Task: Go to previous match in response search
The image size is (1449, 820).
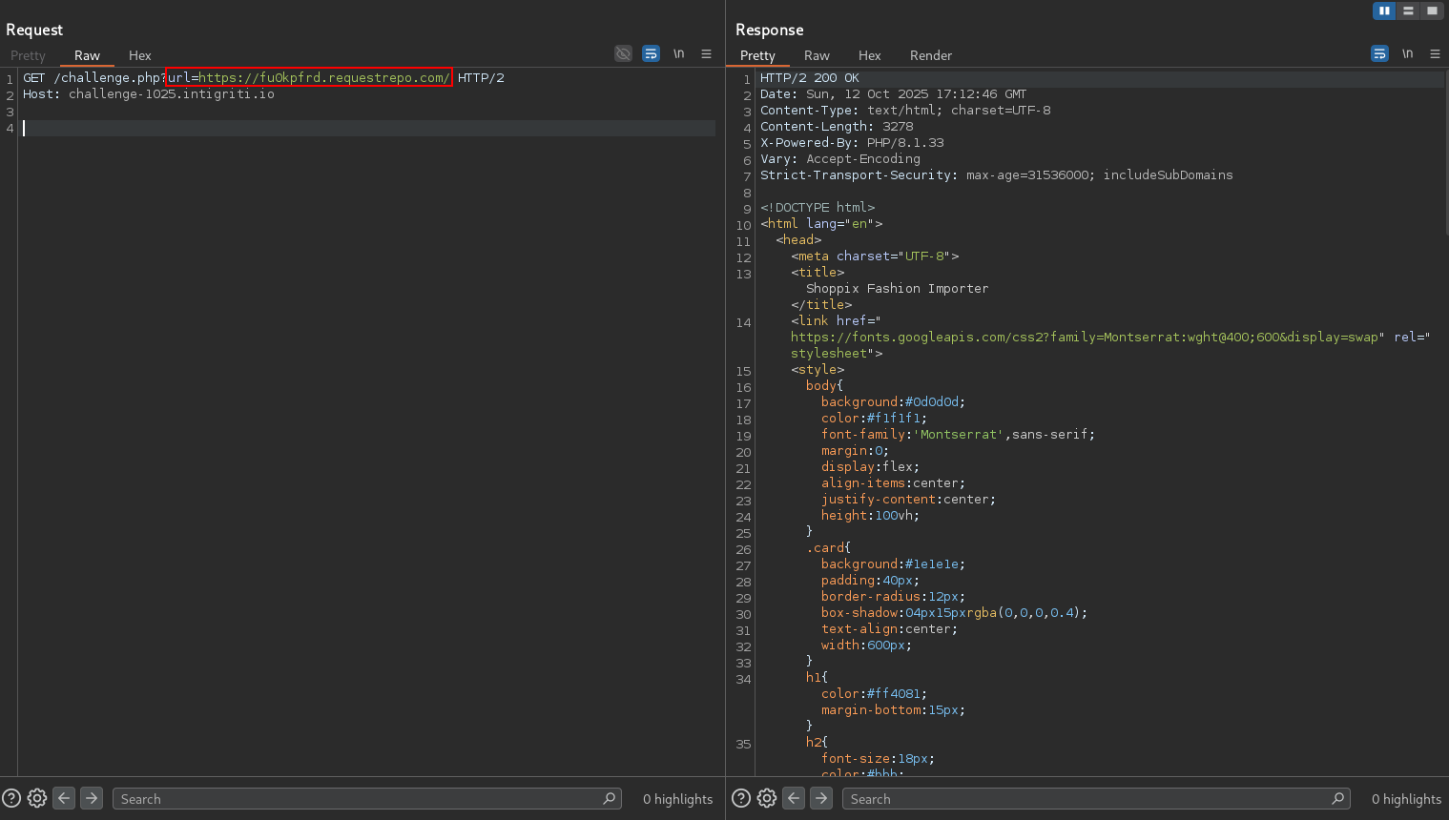Action: [x=794, y=799]
